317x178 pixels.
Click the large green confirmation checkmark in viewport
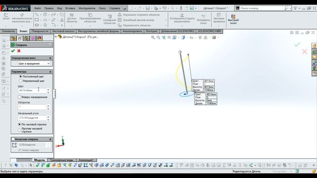point(297,44)
